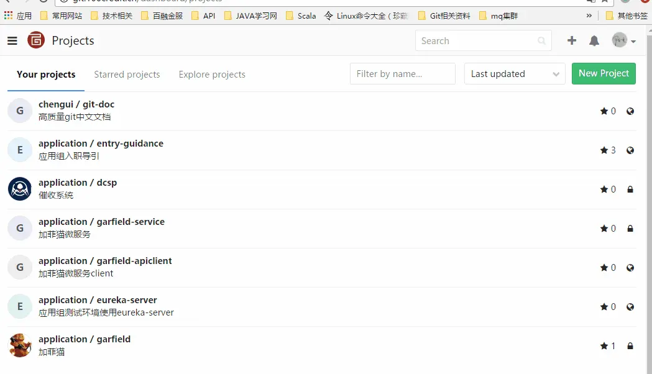Screen dimensions: 652x374
Task: Open the application / entry-guidance project
Action: pos(101,144)
